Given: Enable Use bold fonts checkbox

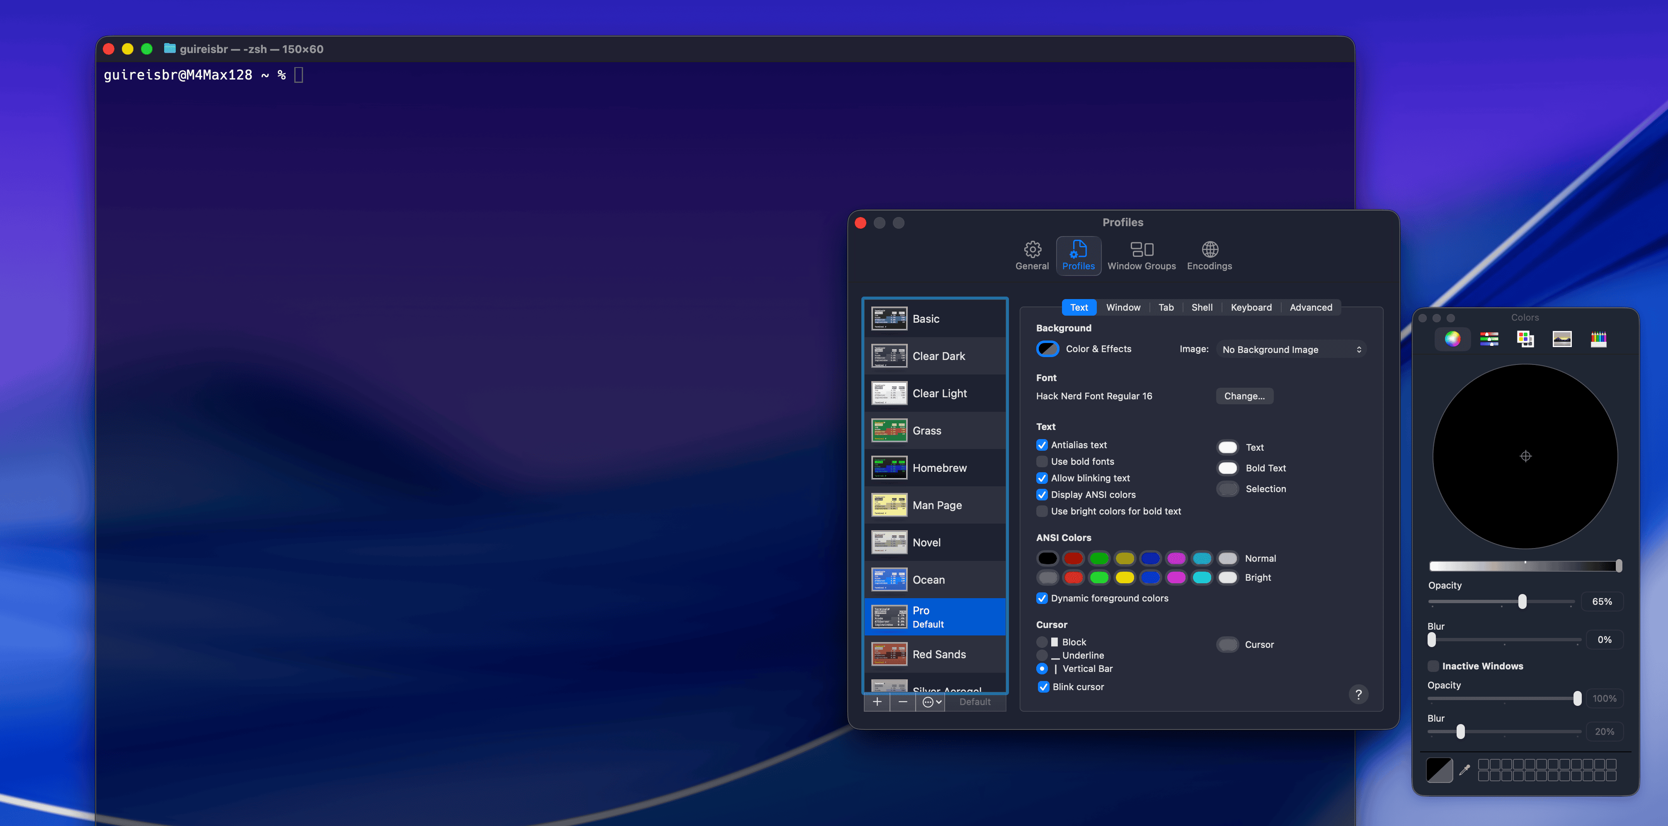Looking at the screenshot, I should tap(1042, 461).
